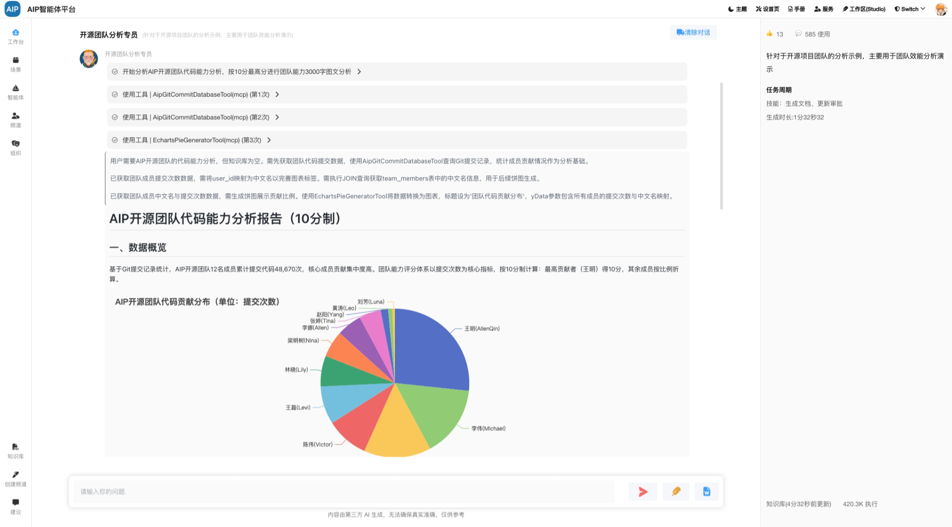The image size is (952, 527).
Task: Open the 频道 channel sidebar icon
Action: tap(15, 116)
